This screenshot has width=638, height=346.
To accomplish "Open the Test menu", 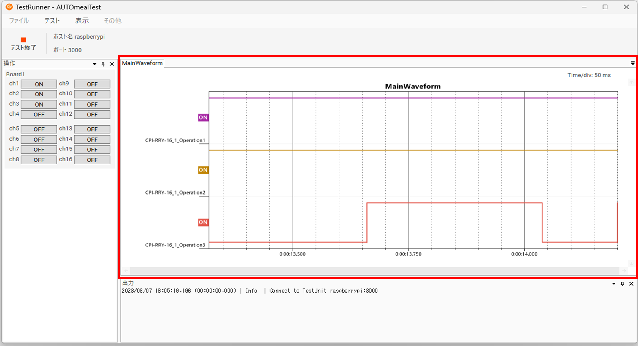I will click(52, 21).
